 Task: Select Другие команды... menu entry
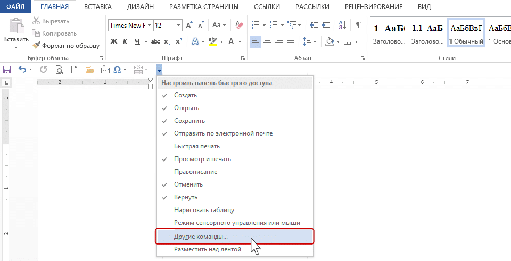[201, 236]
